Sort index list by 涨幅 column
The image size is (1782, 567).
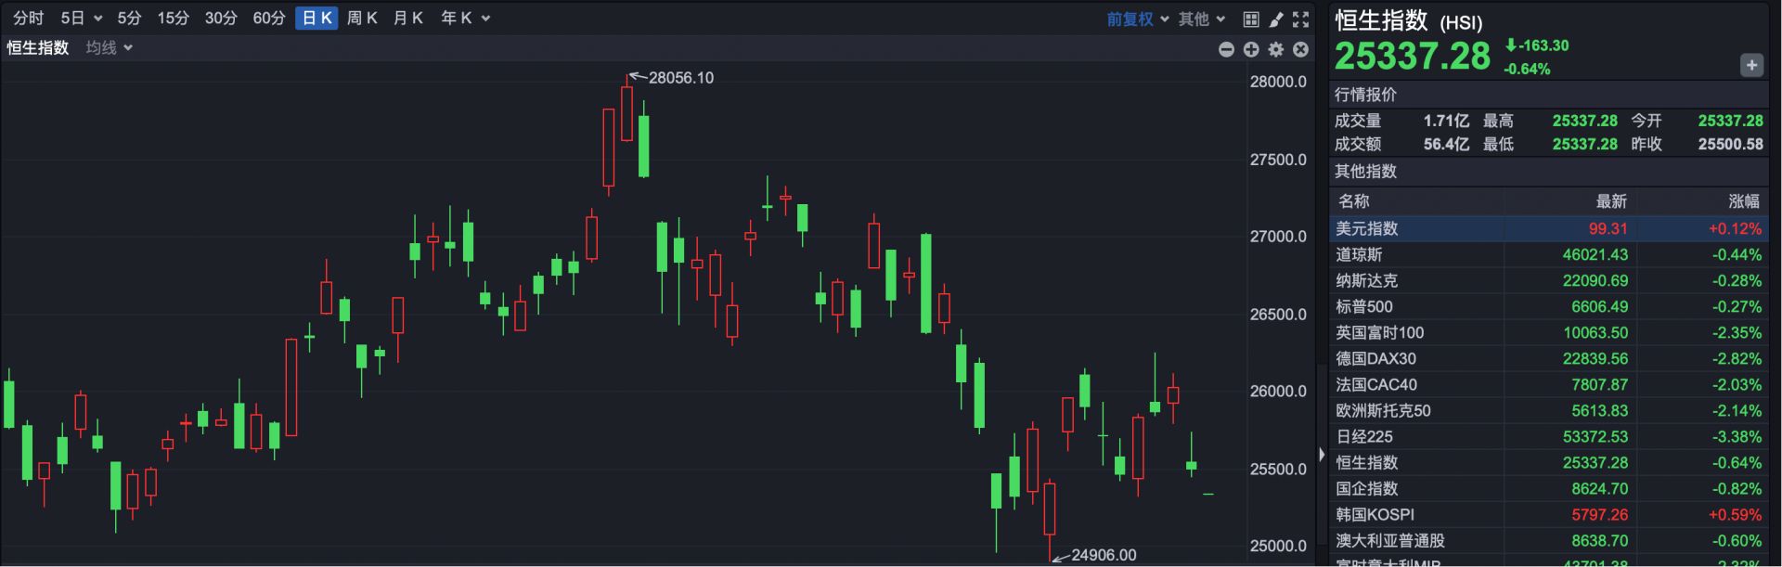point(1743,201)
